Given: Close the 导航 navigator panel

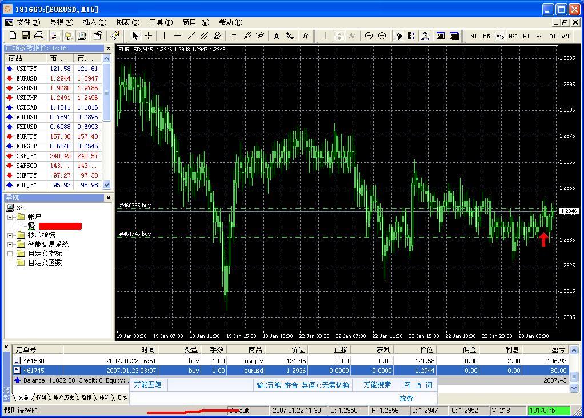Looking at the screenshot, I should [x=109, y=198].
